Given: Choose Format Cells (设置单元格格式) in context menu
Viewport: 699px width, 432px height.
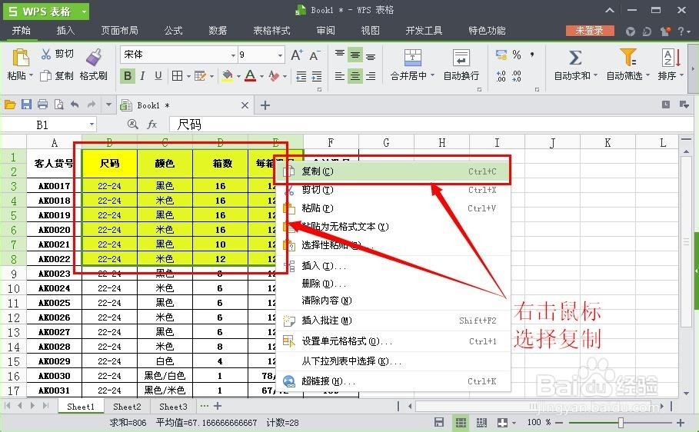Looking at the screenshot, I should tap(393, 341).
